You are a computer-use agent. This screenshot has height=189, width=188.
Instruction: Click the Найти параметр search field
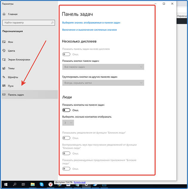coord(29,23)
